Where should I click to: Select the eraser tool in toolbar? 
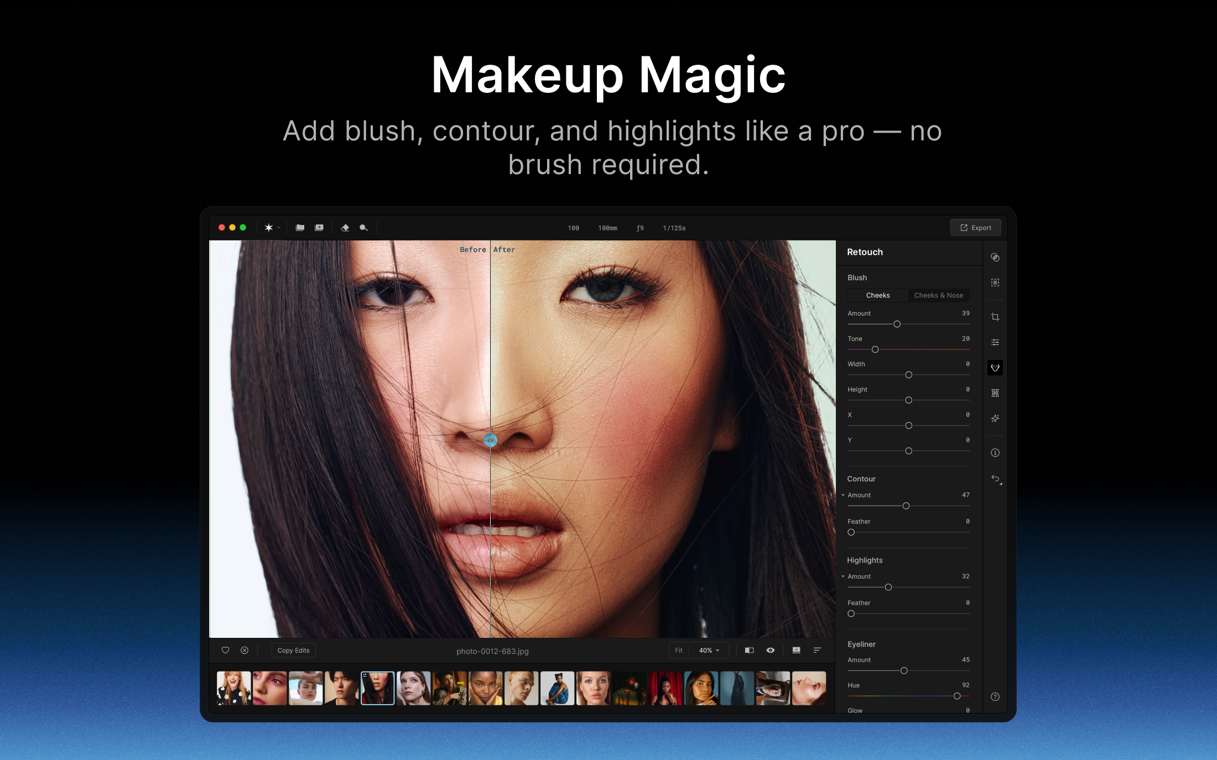coord(345,228)
